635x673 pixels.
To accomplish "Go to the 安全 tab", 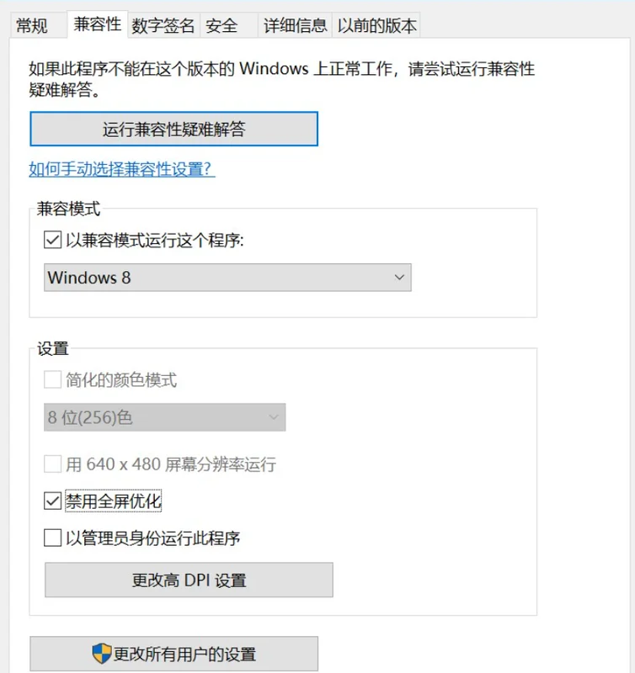I will click(x=221, y=26).
